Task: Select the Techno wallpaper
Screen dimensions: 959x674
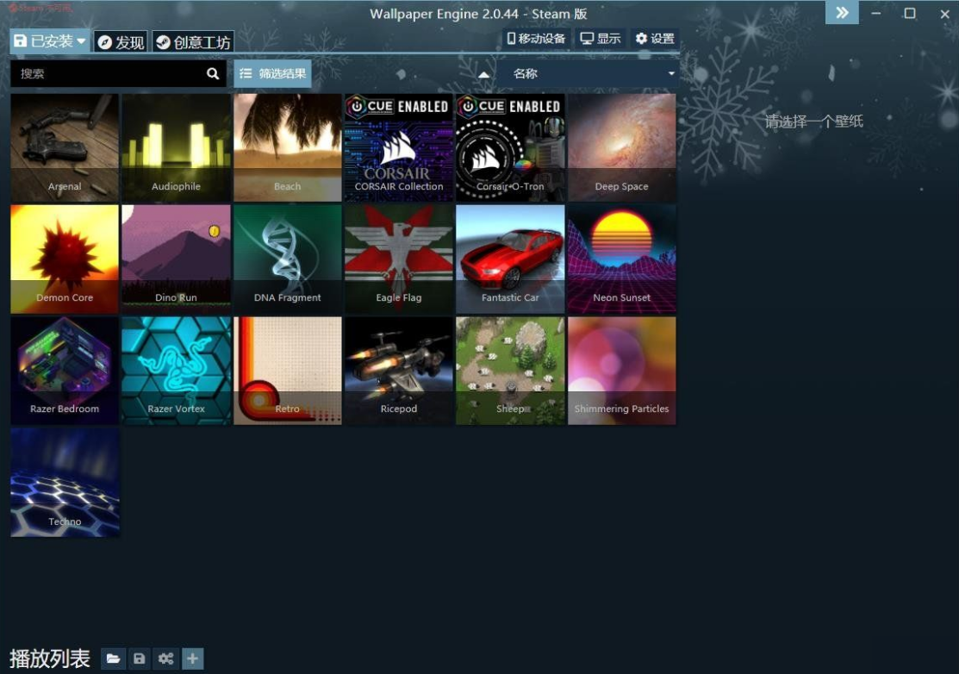Action: click(x=65, y=482)
